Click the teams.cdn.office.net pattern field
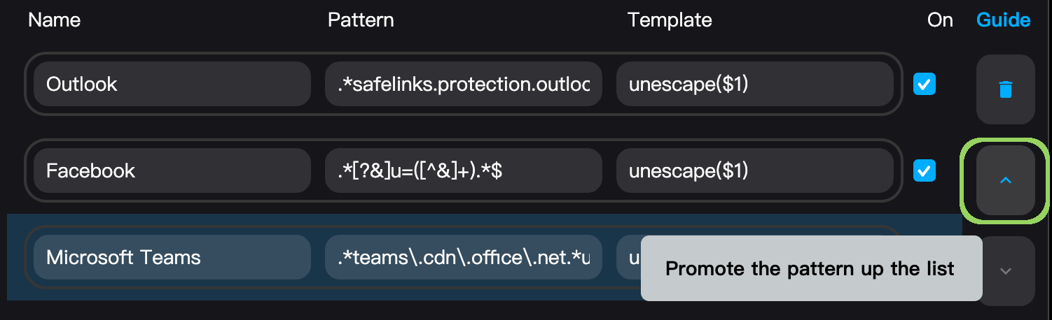The image size is (1052, 320). (464, 257)
